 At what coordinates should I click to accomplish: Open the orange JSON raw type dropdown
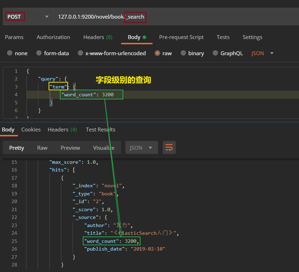tap(262, 53)
